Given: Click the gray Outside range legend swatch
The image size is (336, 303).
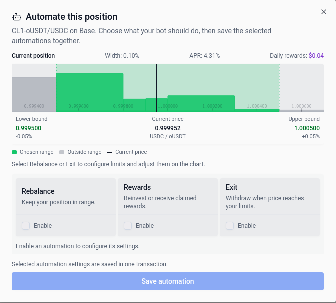Looking at the screenshot, I should coord(62,152).
